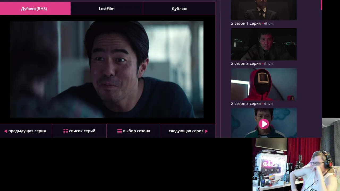Open выбор сезона season selection
The image size is (340, 191).
click(x=134, y=131)
